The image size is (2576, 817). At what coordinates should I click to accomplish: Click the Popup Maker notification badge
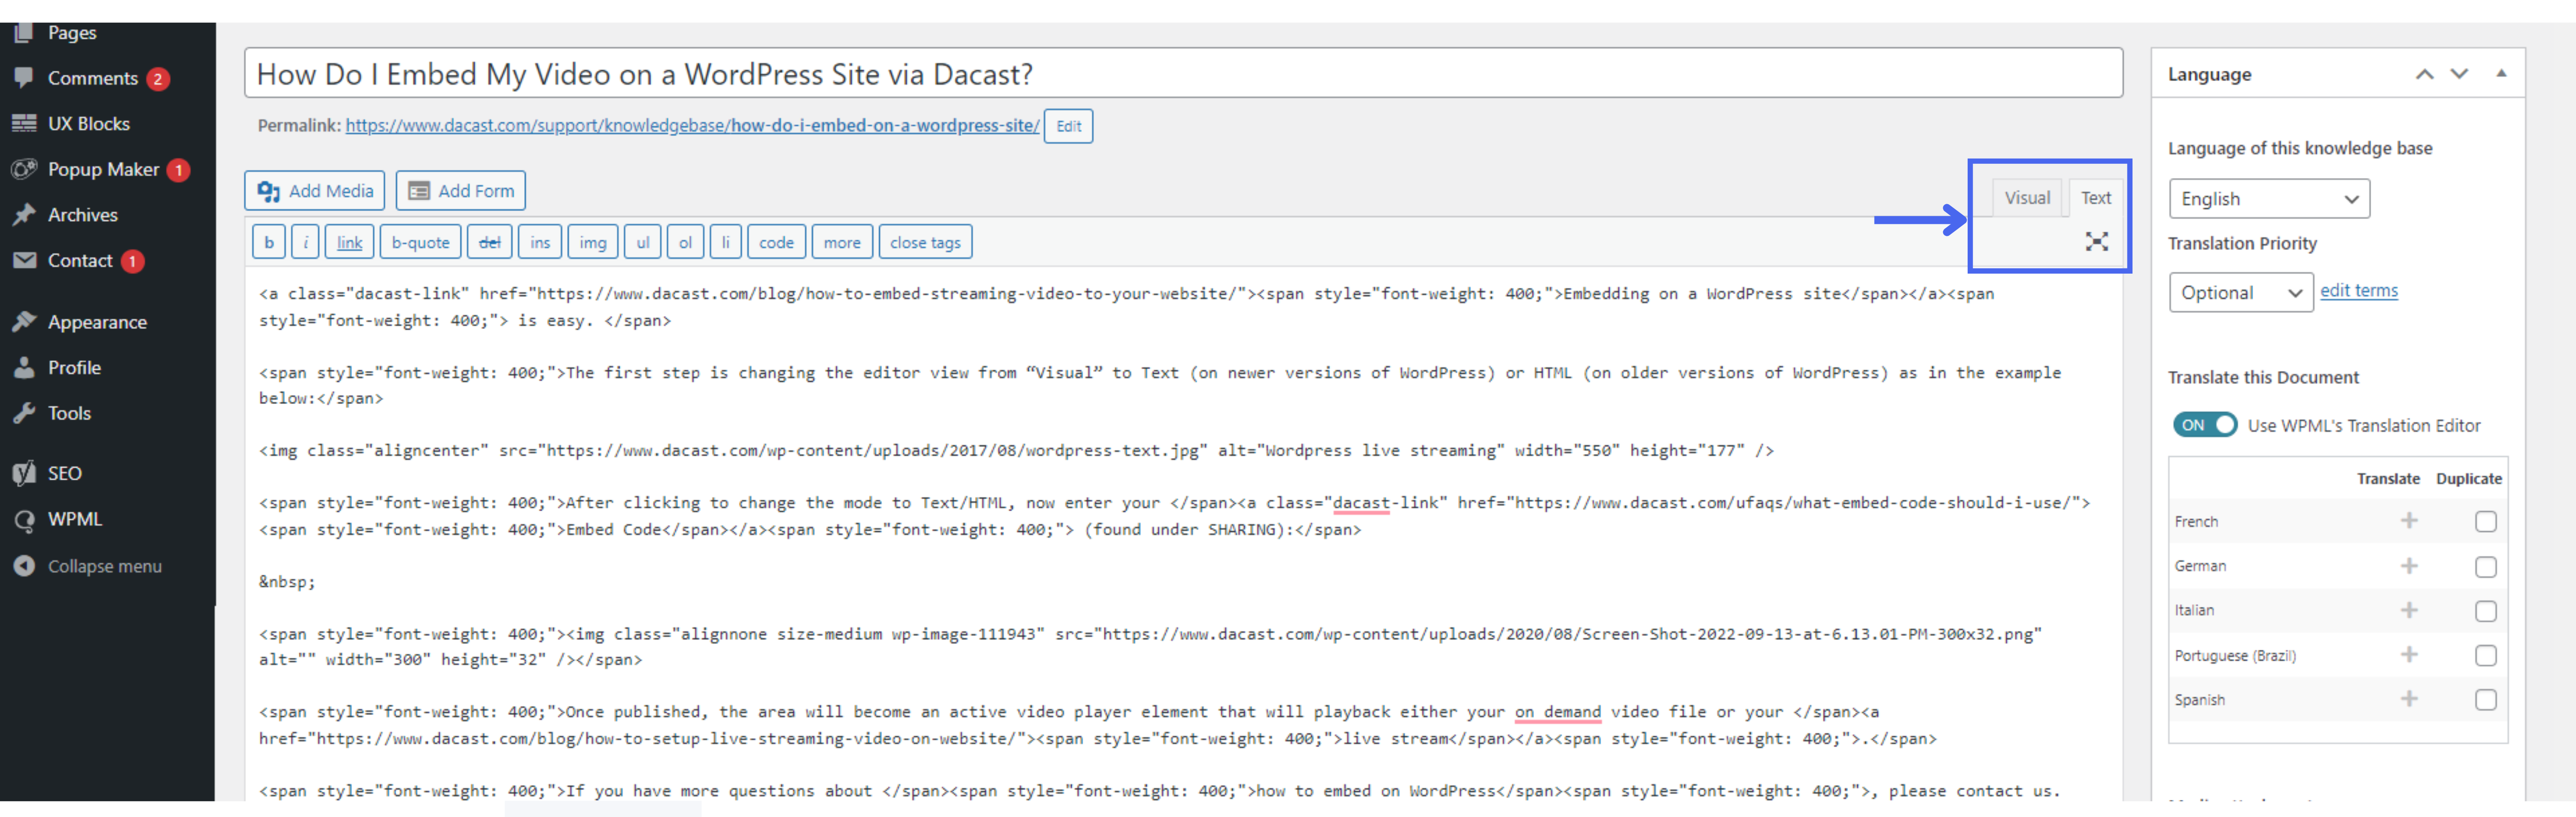tap(178, 170)
